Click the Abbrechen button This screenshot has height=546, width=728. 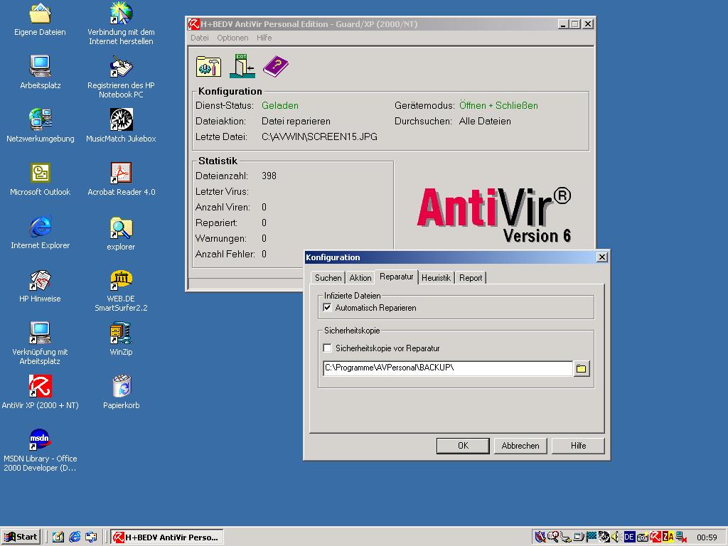coord(520,446)
